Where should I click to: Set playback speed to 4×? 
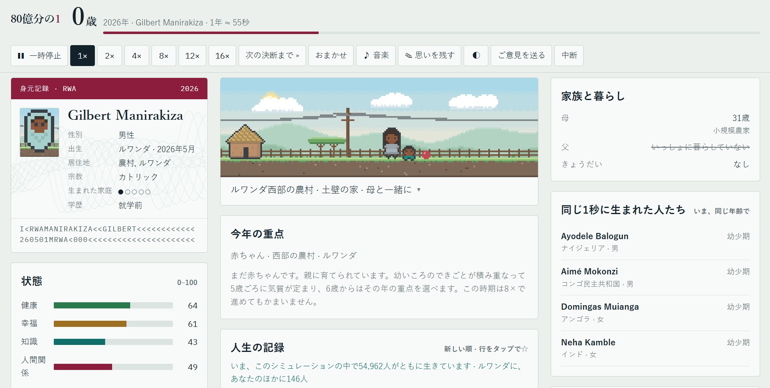pos(137,55)
